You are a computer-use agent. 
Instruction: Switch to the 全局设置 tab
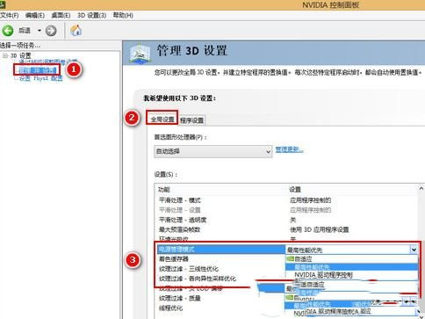pyautogui.click(x=162, y=120)
